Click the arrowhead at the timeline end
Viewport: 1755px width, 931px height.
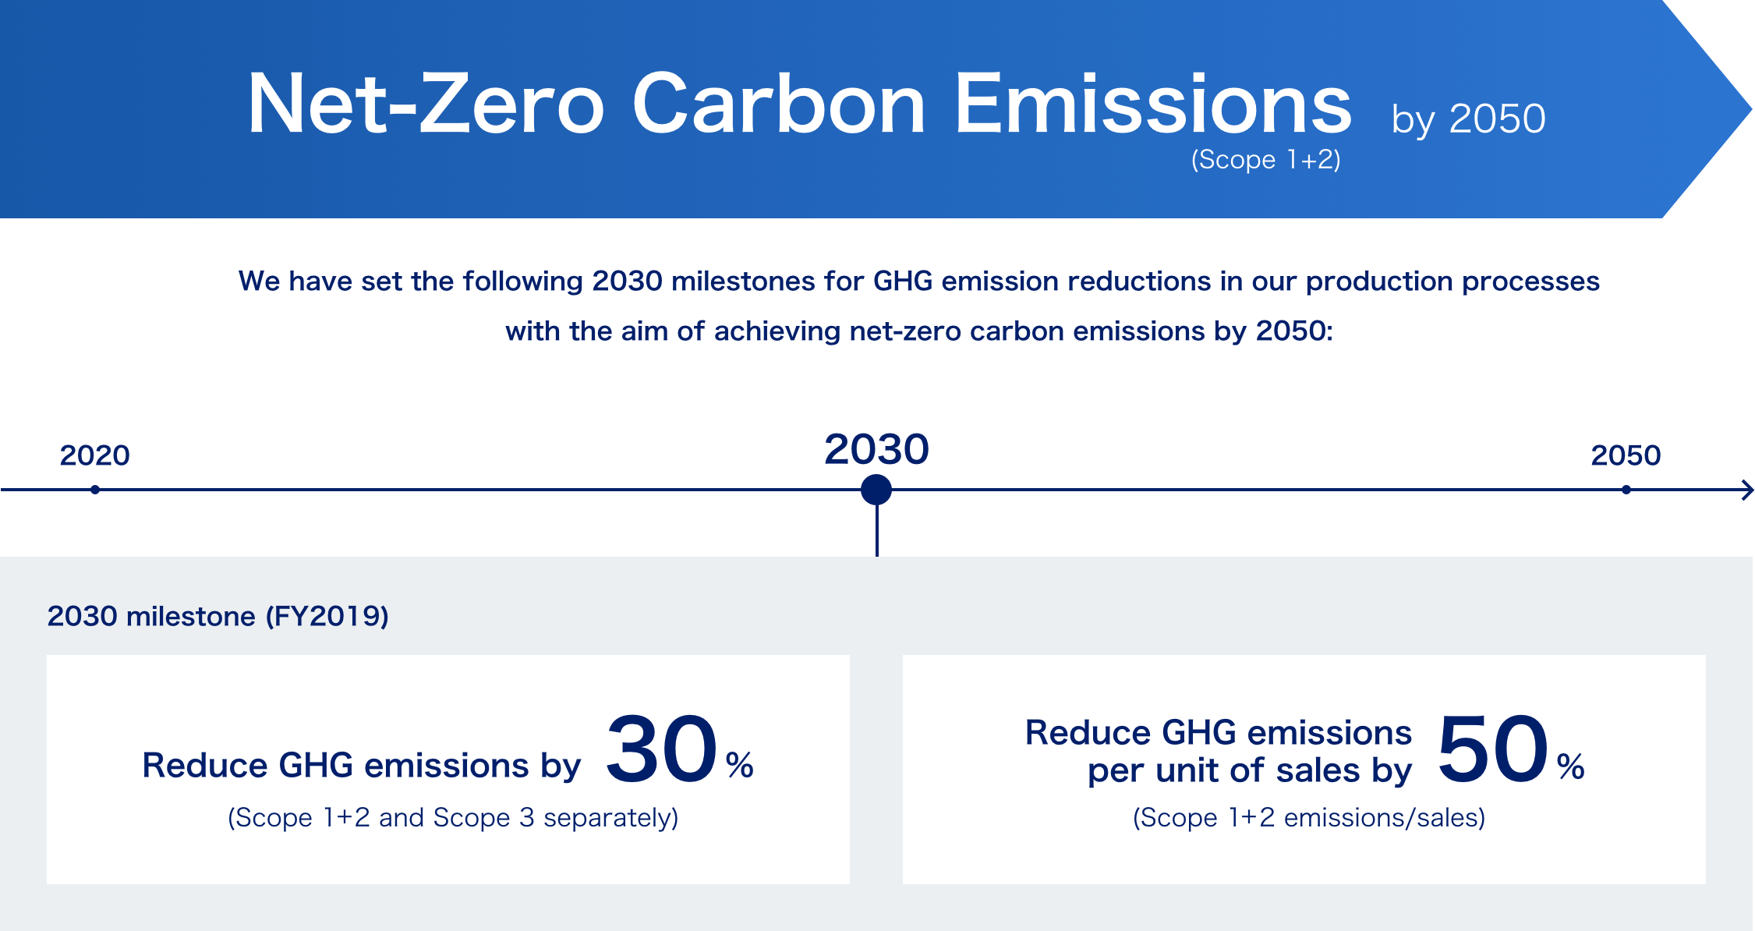click(1748, 490)
